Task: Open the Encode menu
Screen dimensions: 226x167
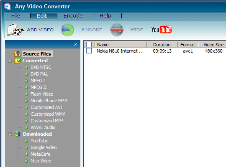Action: point(73,16)
